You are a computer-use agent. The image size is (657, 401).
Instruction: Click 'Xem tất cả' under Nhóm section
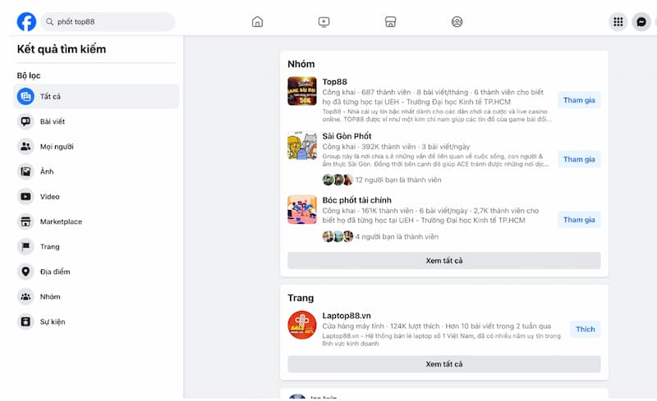pyautogui.click(x=443, y=260)
